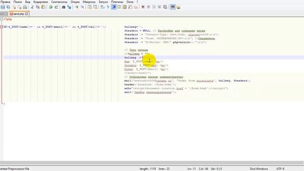Click the Close document toolbar icon

[14, 7]
